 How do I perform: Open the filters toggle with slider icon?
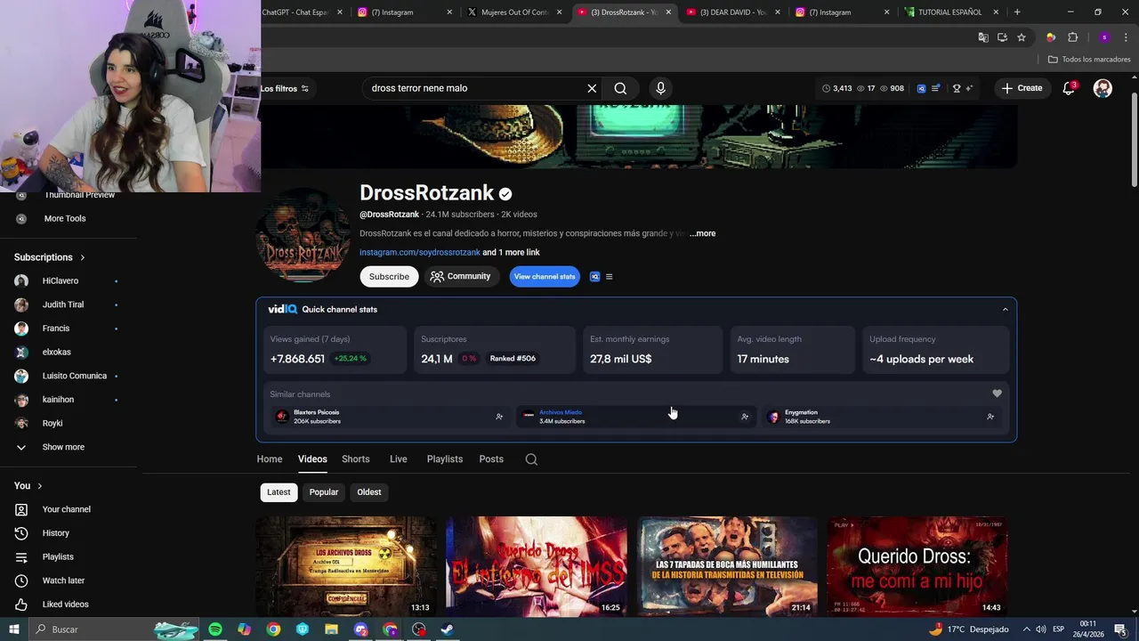[x=285, y=88]
